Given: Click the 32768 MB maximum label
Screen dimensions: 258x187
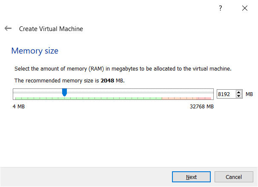Looking at the screenshot, I should (201, 107).
